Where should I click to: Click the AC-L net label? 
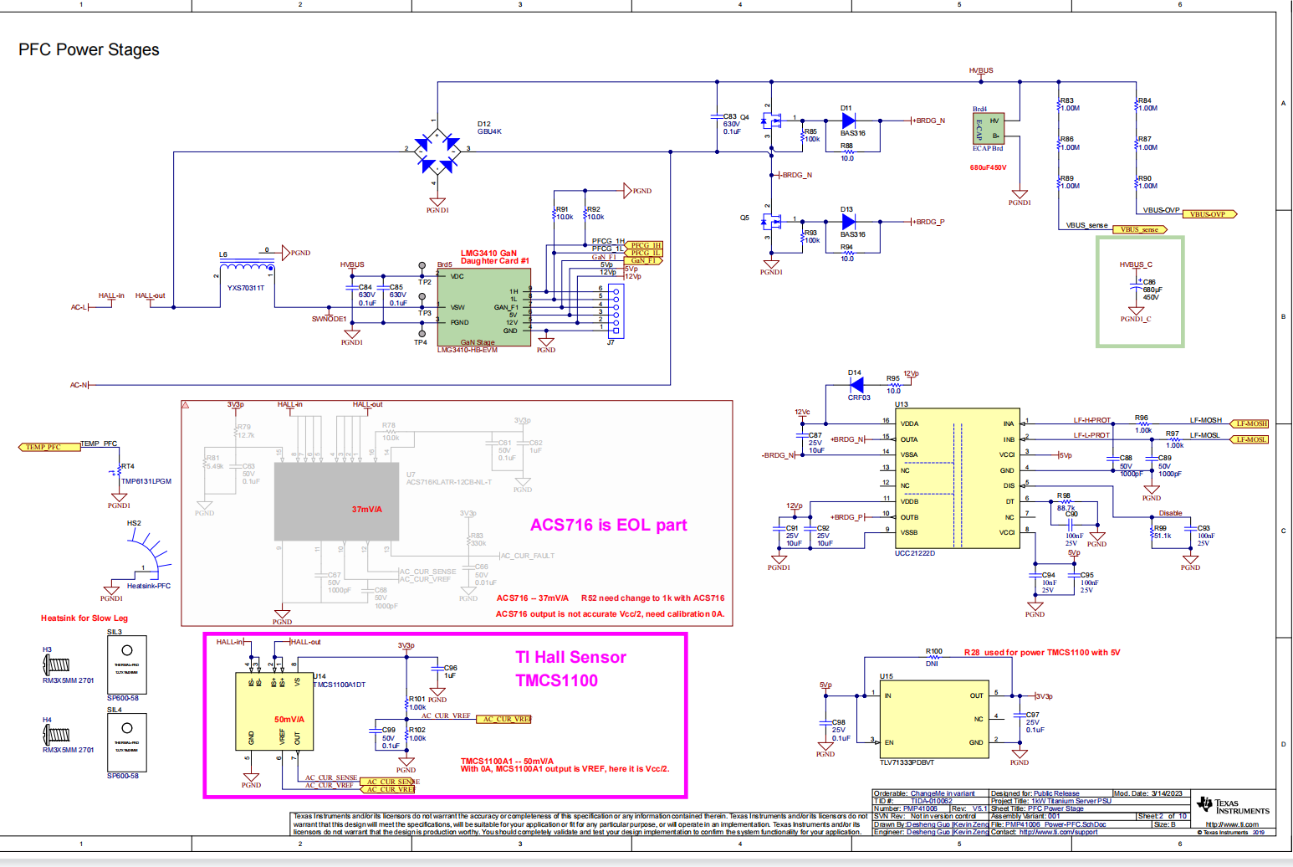[79, 307]
